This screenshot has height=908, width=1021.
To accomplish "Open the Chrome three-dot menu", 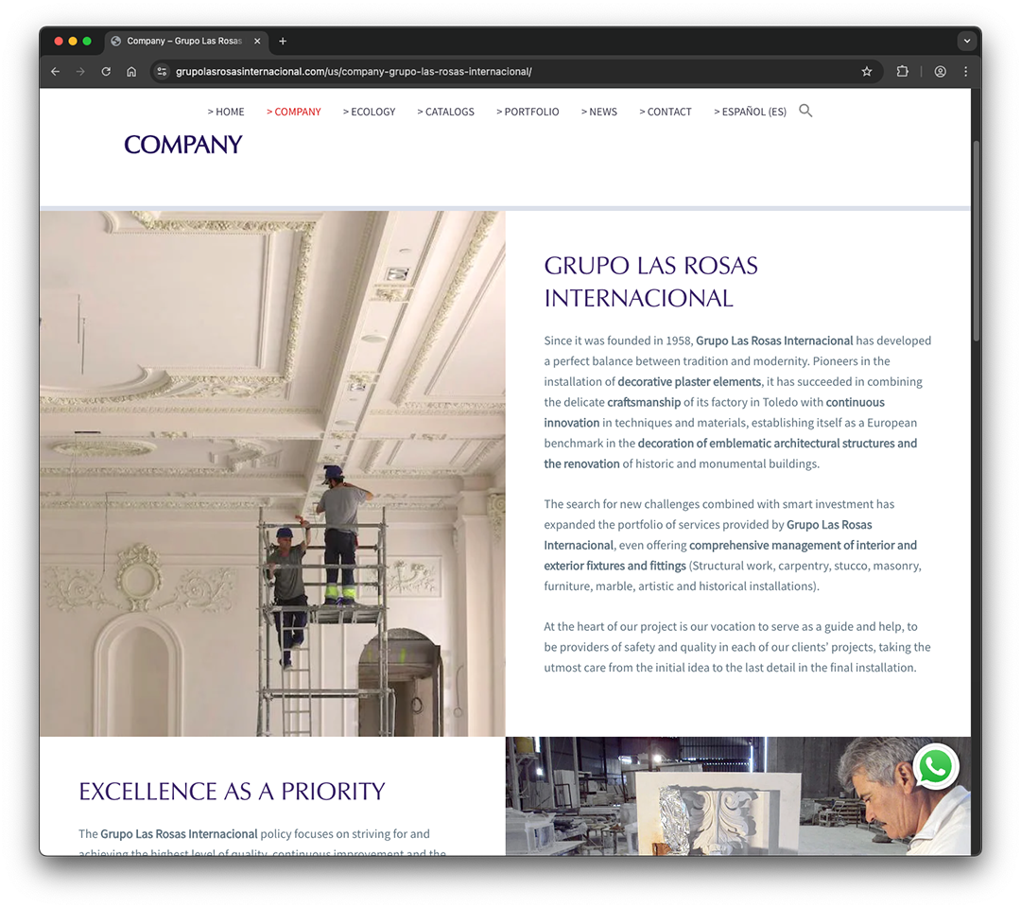I will click(965, 72).
